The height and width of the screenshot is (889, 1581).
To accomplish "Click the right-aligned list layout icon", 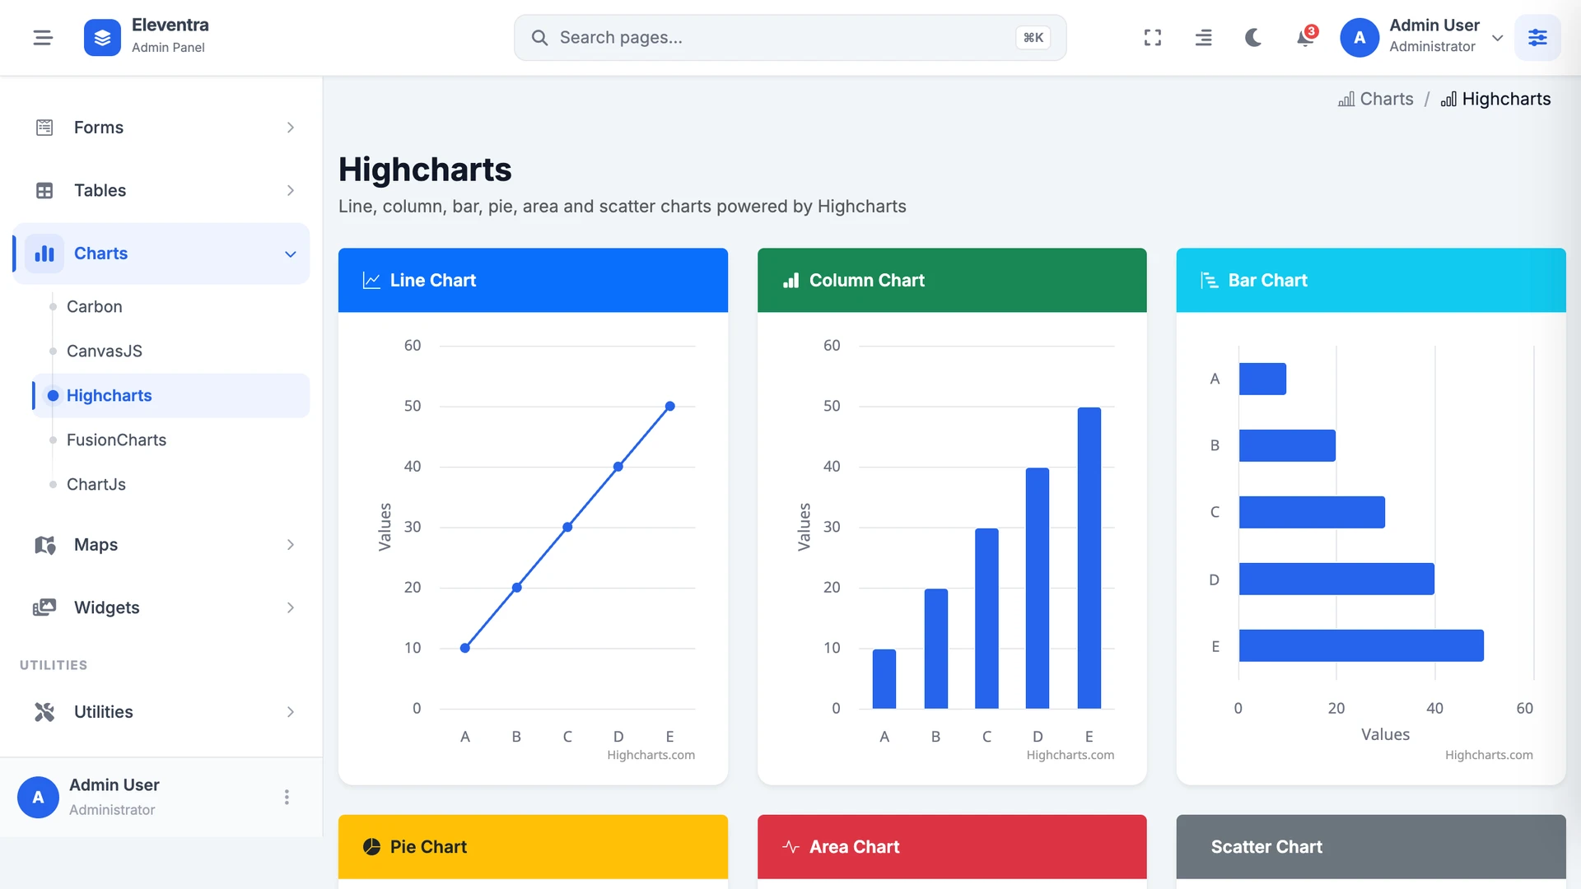I will pos(1203,38).
